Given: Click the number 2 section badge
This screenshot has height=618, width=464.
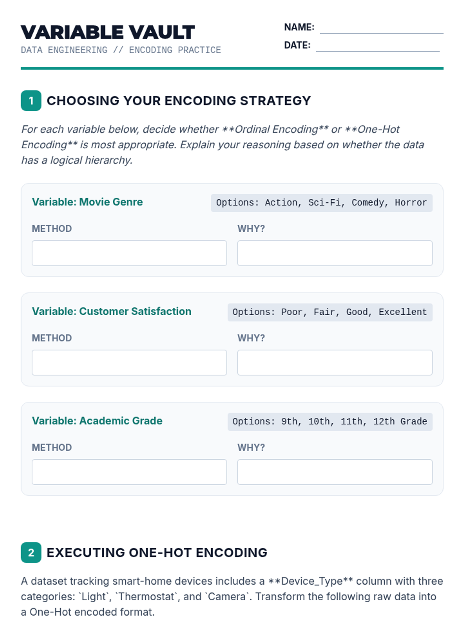Looking at the screenshot, I should 31,553.
